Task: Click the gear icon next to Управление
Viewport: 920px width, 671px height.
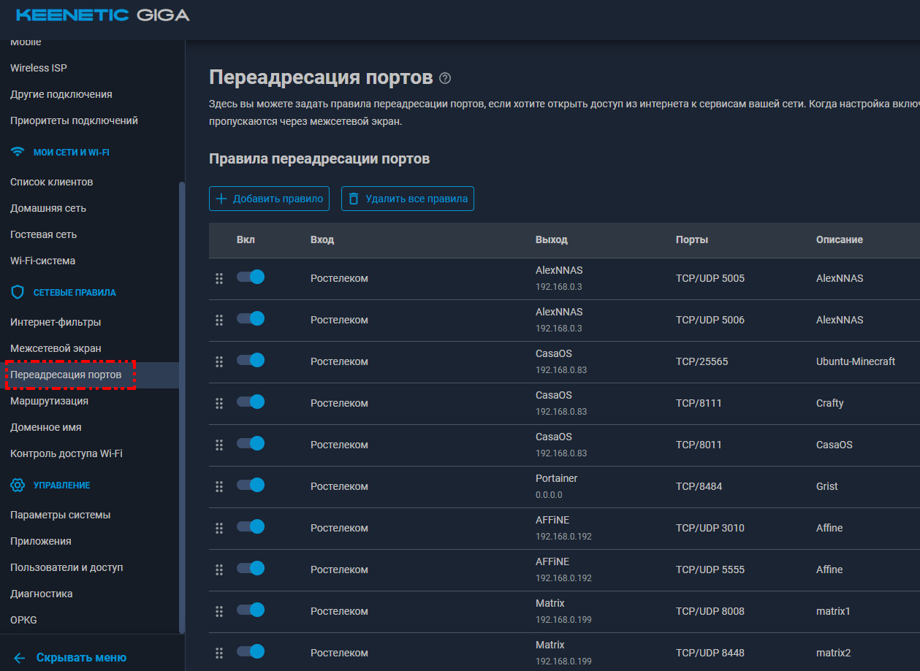Action: pyautogui.click(x=18, y=485)
